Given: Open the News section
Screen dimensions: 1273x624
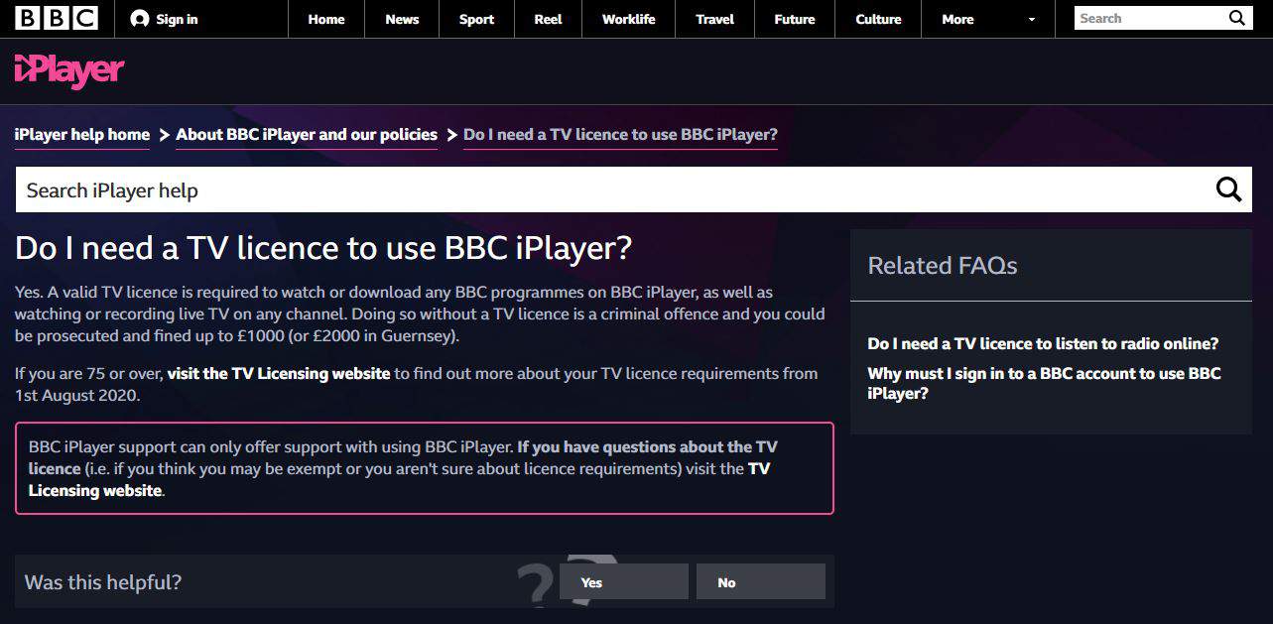Looking at the screenshot, I should pos(402,19).
